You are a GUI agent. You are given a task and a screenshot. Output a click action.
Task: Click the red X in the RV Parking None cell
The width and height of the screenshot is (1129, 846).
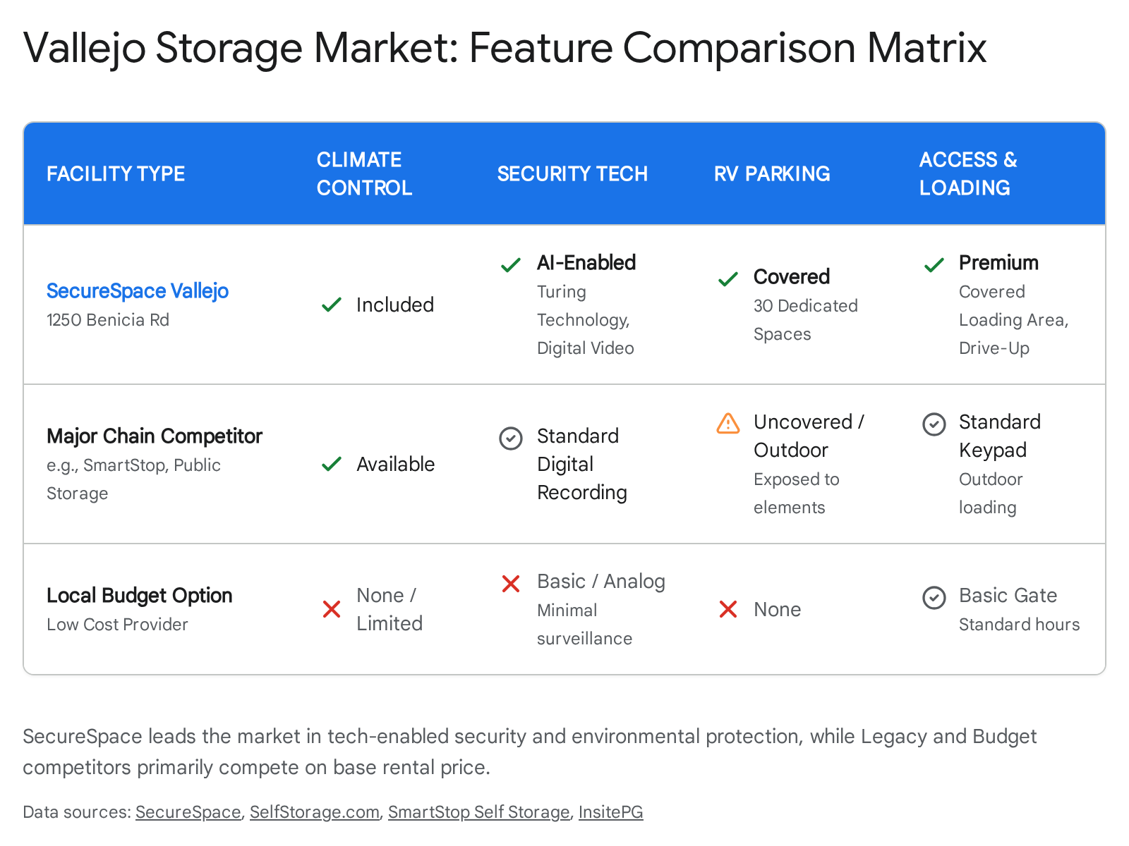(x=728, y=609)
